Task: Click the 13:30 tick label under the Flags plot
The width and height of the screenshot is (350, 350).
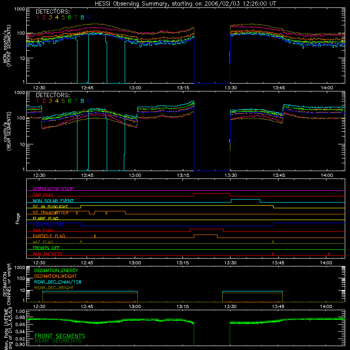Action: pyautogui.click(x=231, y=263)
